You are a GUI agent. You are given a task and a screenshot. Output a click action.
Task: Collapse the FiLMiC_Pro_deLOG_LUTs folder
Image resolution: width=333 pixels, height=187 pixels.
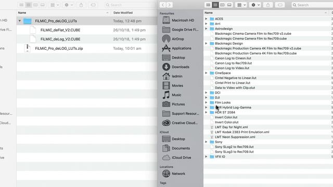tap(20, 21)
